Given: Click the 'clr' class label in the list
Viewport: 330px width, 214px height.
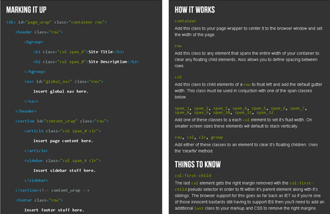Looking at the screenshot, I should tap(202, 137).
